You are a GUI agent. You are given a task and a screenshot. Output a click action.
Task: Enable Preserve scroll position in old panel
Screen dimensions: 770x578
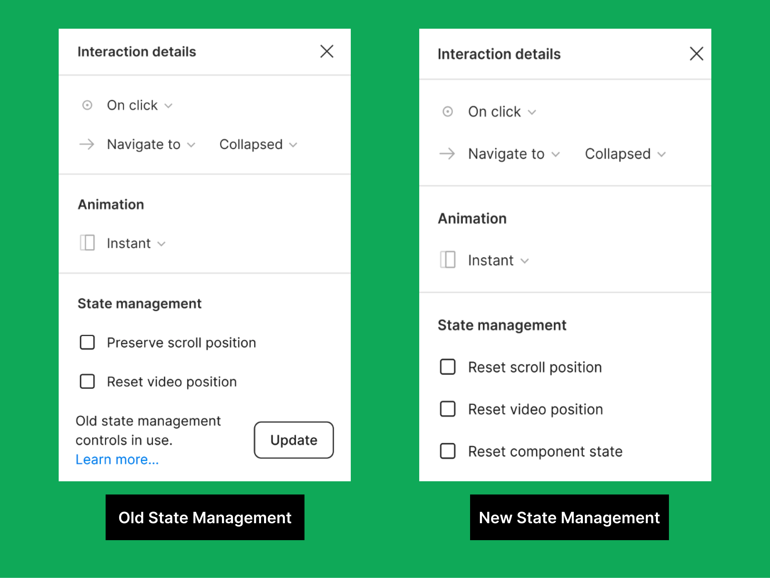[87, 342]
